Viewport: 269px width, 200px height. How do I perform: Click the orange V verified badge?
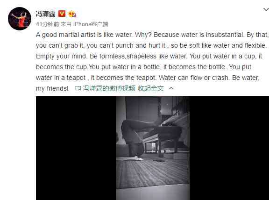tap(62, 14)
